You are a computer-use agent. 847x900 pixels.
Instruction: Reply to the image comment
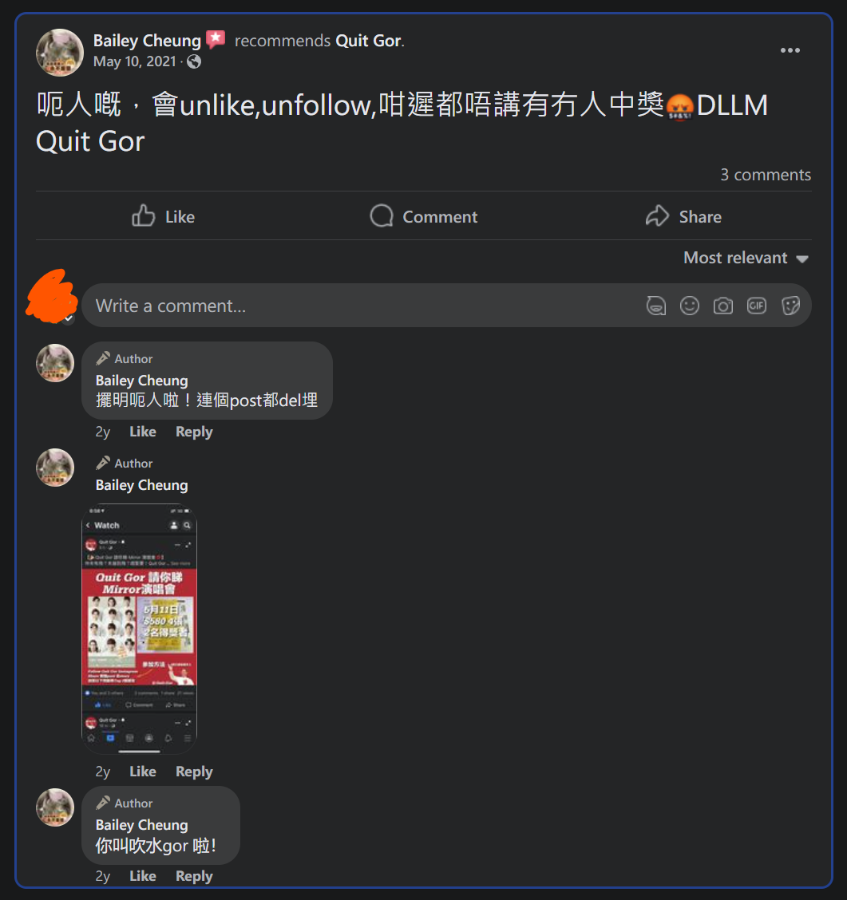click(x=194, y=772)
